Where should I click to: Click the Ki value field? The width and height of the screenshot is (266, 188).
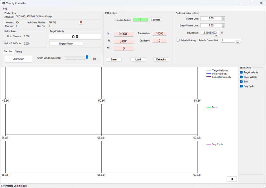[124, 41]
